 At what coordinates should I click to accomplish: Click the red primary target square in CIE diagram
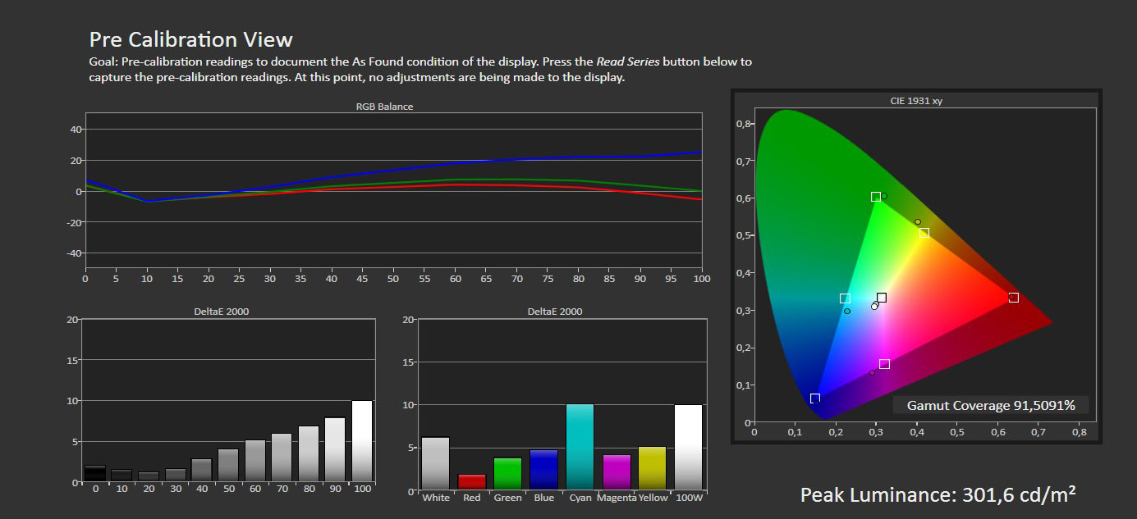[x=1013, y=298]
